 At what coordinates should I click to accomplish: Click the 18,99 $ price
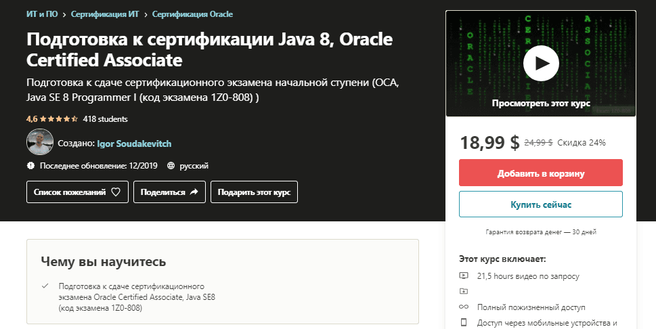(489, 142)
